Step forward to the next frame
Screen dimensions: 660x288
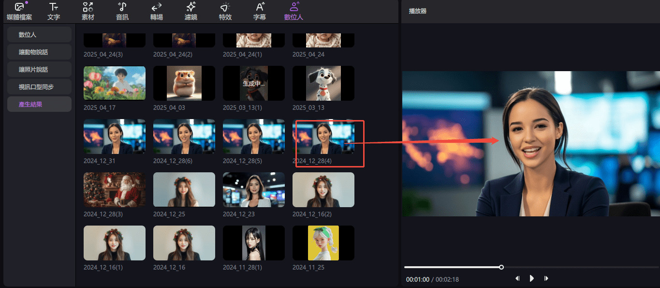pos(546,278)
